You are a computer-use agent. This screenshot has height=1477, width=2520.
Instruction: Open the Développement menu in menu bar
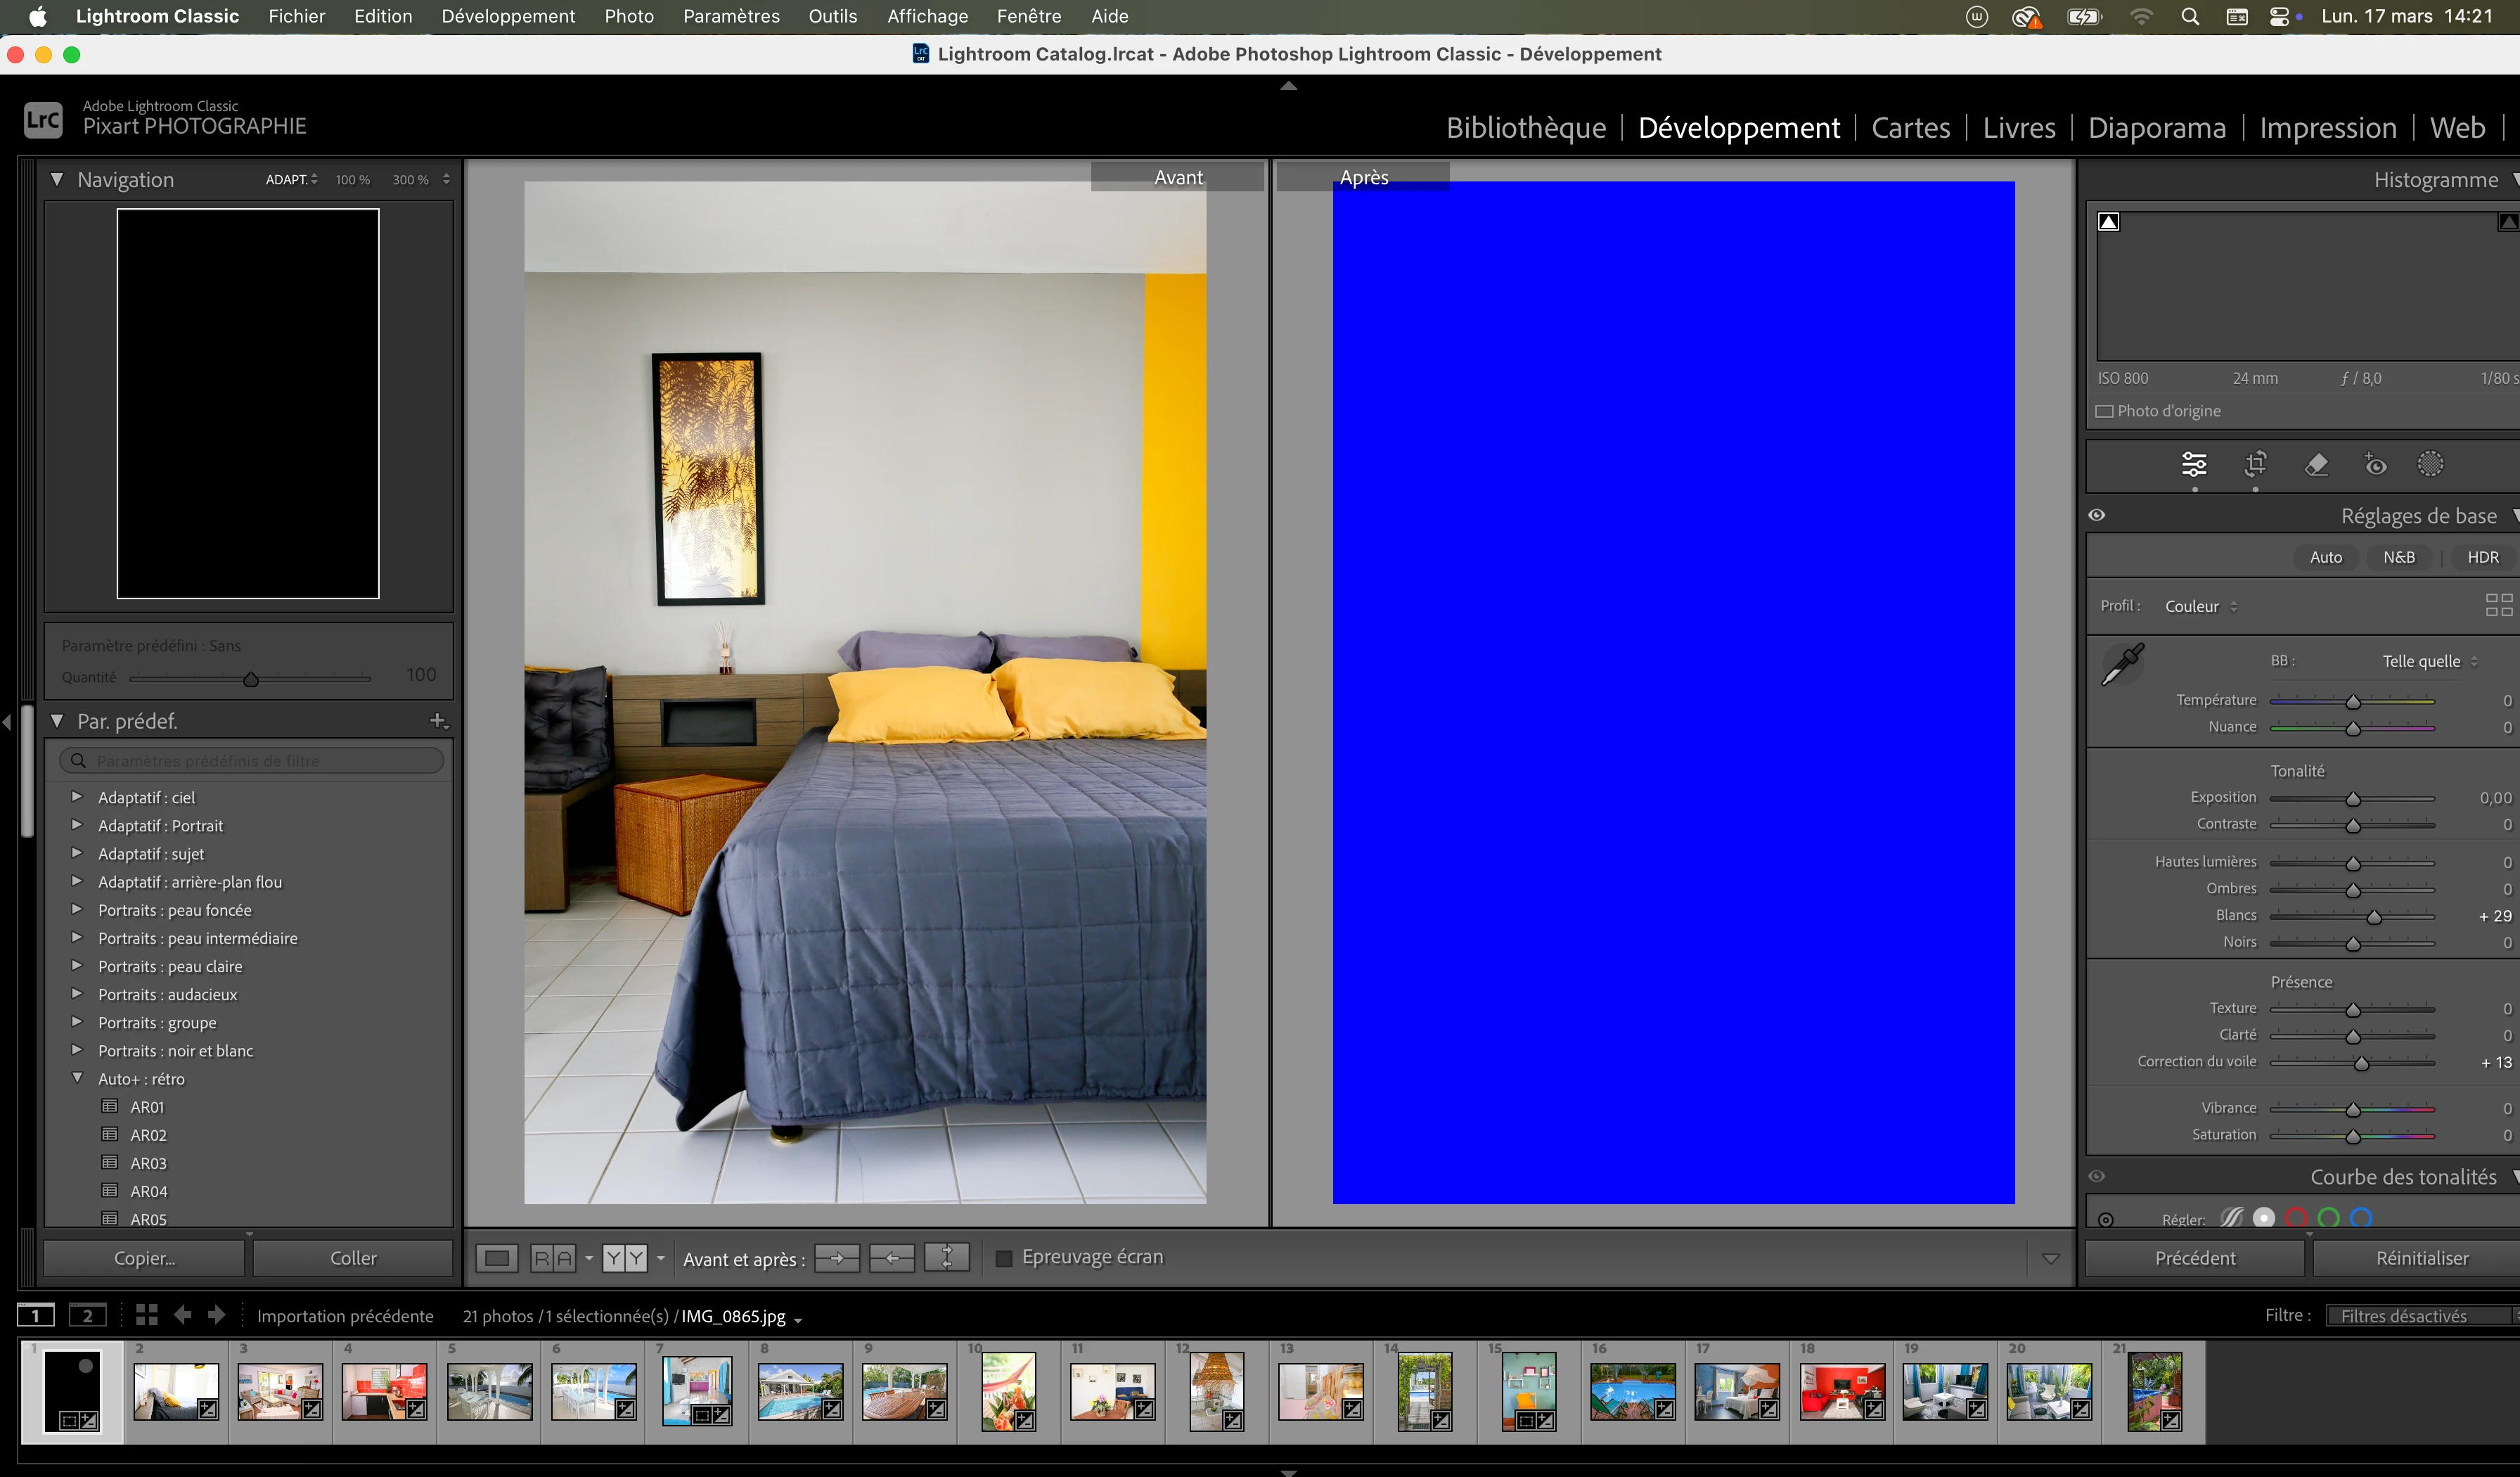(x=508, y=16)
